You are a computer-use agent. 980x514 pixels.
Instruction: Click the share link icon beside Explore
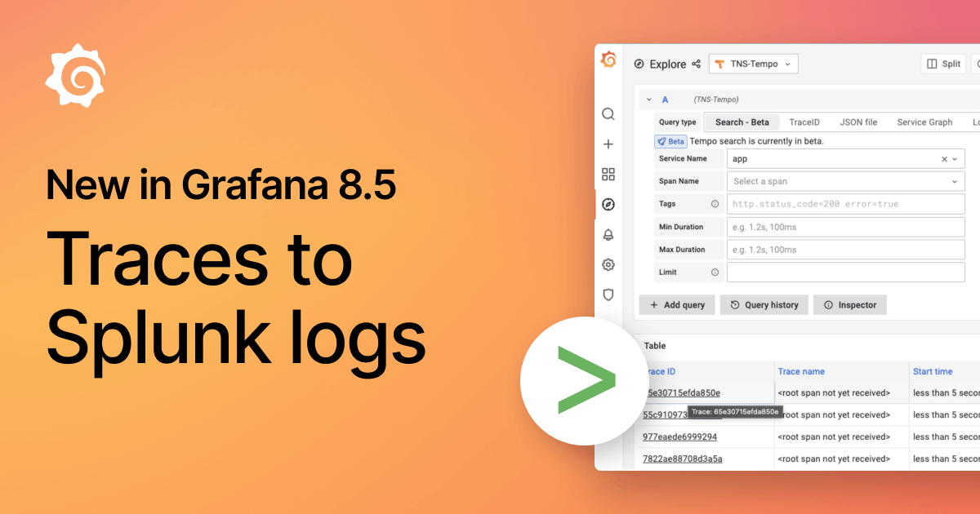click(x=696, y=64)
